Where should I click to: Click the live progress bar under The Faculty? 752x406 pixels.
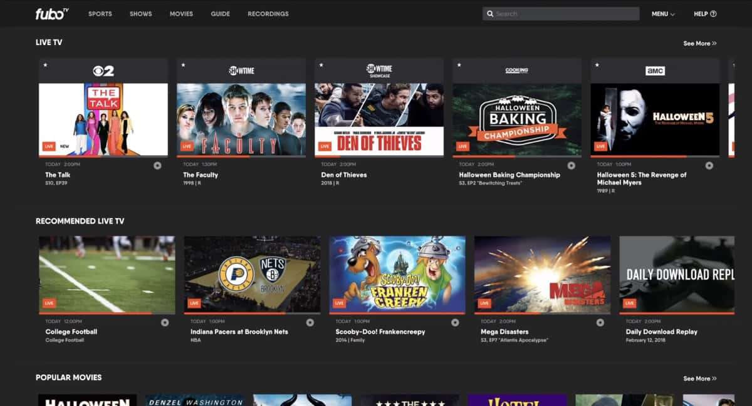click(241, 157)
